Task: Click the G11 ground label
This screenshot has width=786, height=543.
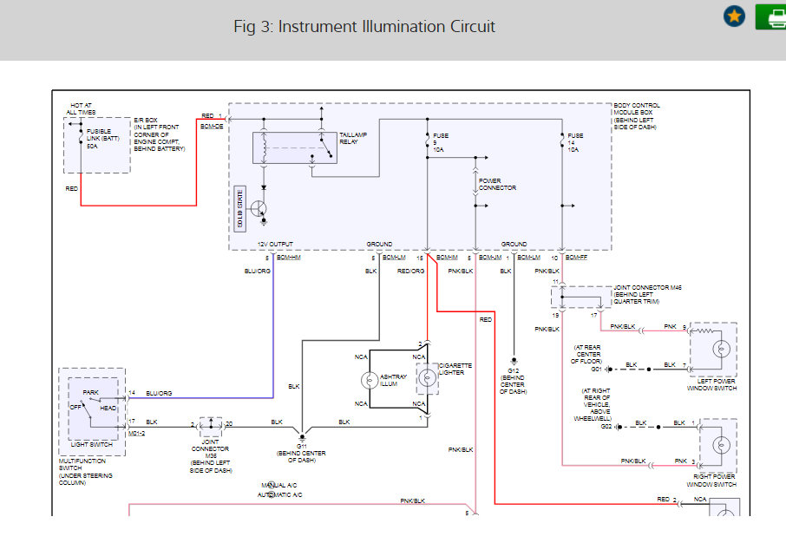Action: [301, 454]
